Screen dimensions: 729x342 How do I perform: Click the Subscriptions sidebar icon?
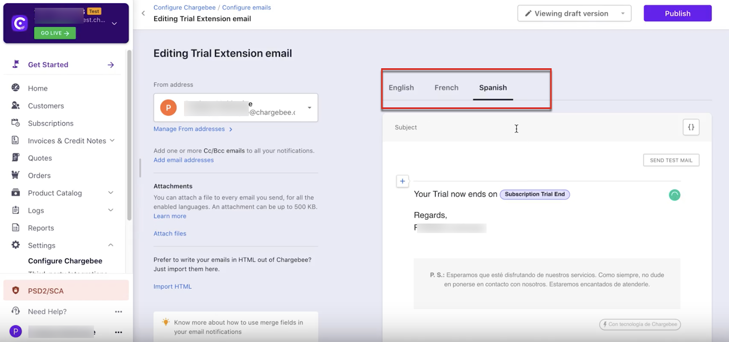click(15, 123)
